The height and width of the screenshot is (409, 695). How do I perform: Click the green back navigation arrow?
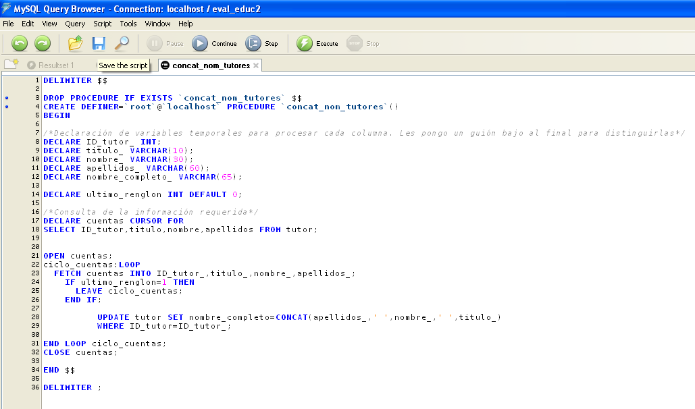tap(18, 43)
